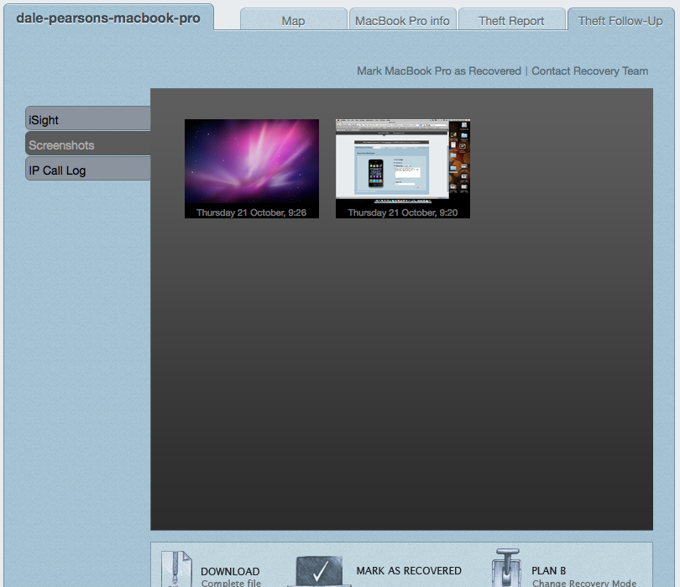
Task: Click the Plan B lever icon
Action: [506, 568]
